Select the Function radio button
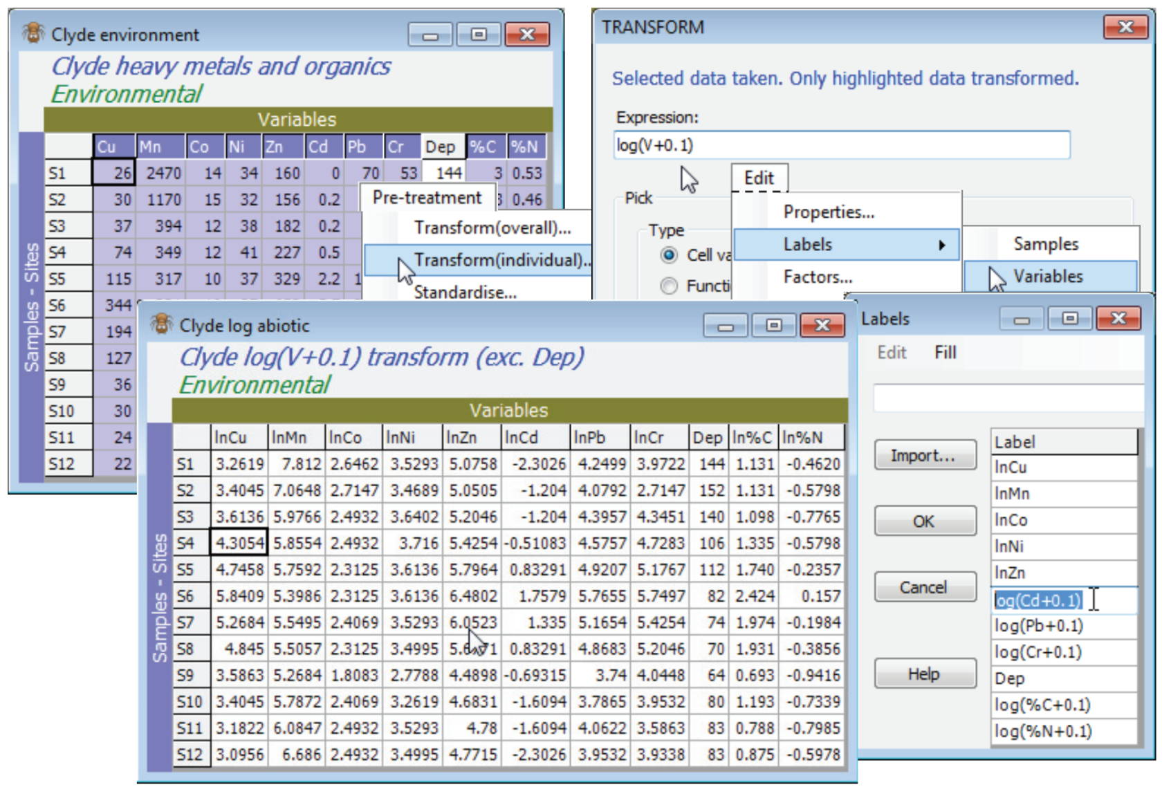 669,286
